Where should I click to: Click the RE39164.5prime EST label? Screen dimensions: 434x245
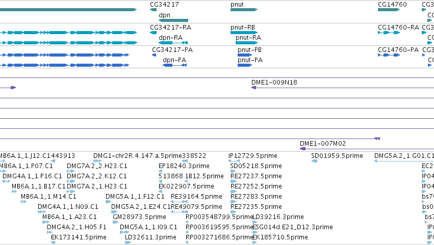[x=196, y=197]
